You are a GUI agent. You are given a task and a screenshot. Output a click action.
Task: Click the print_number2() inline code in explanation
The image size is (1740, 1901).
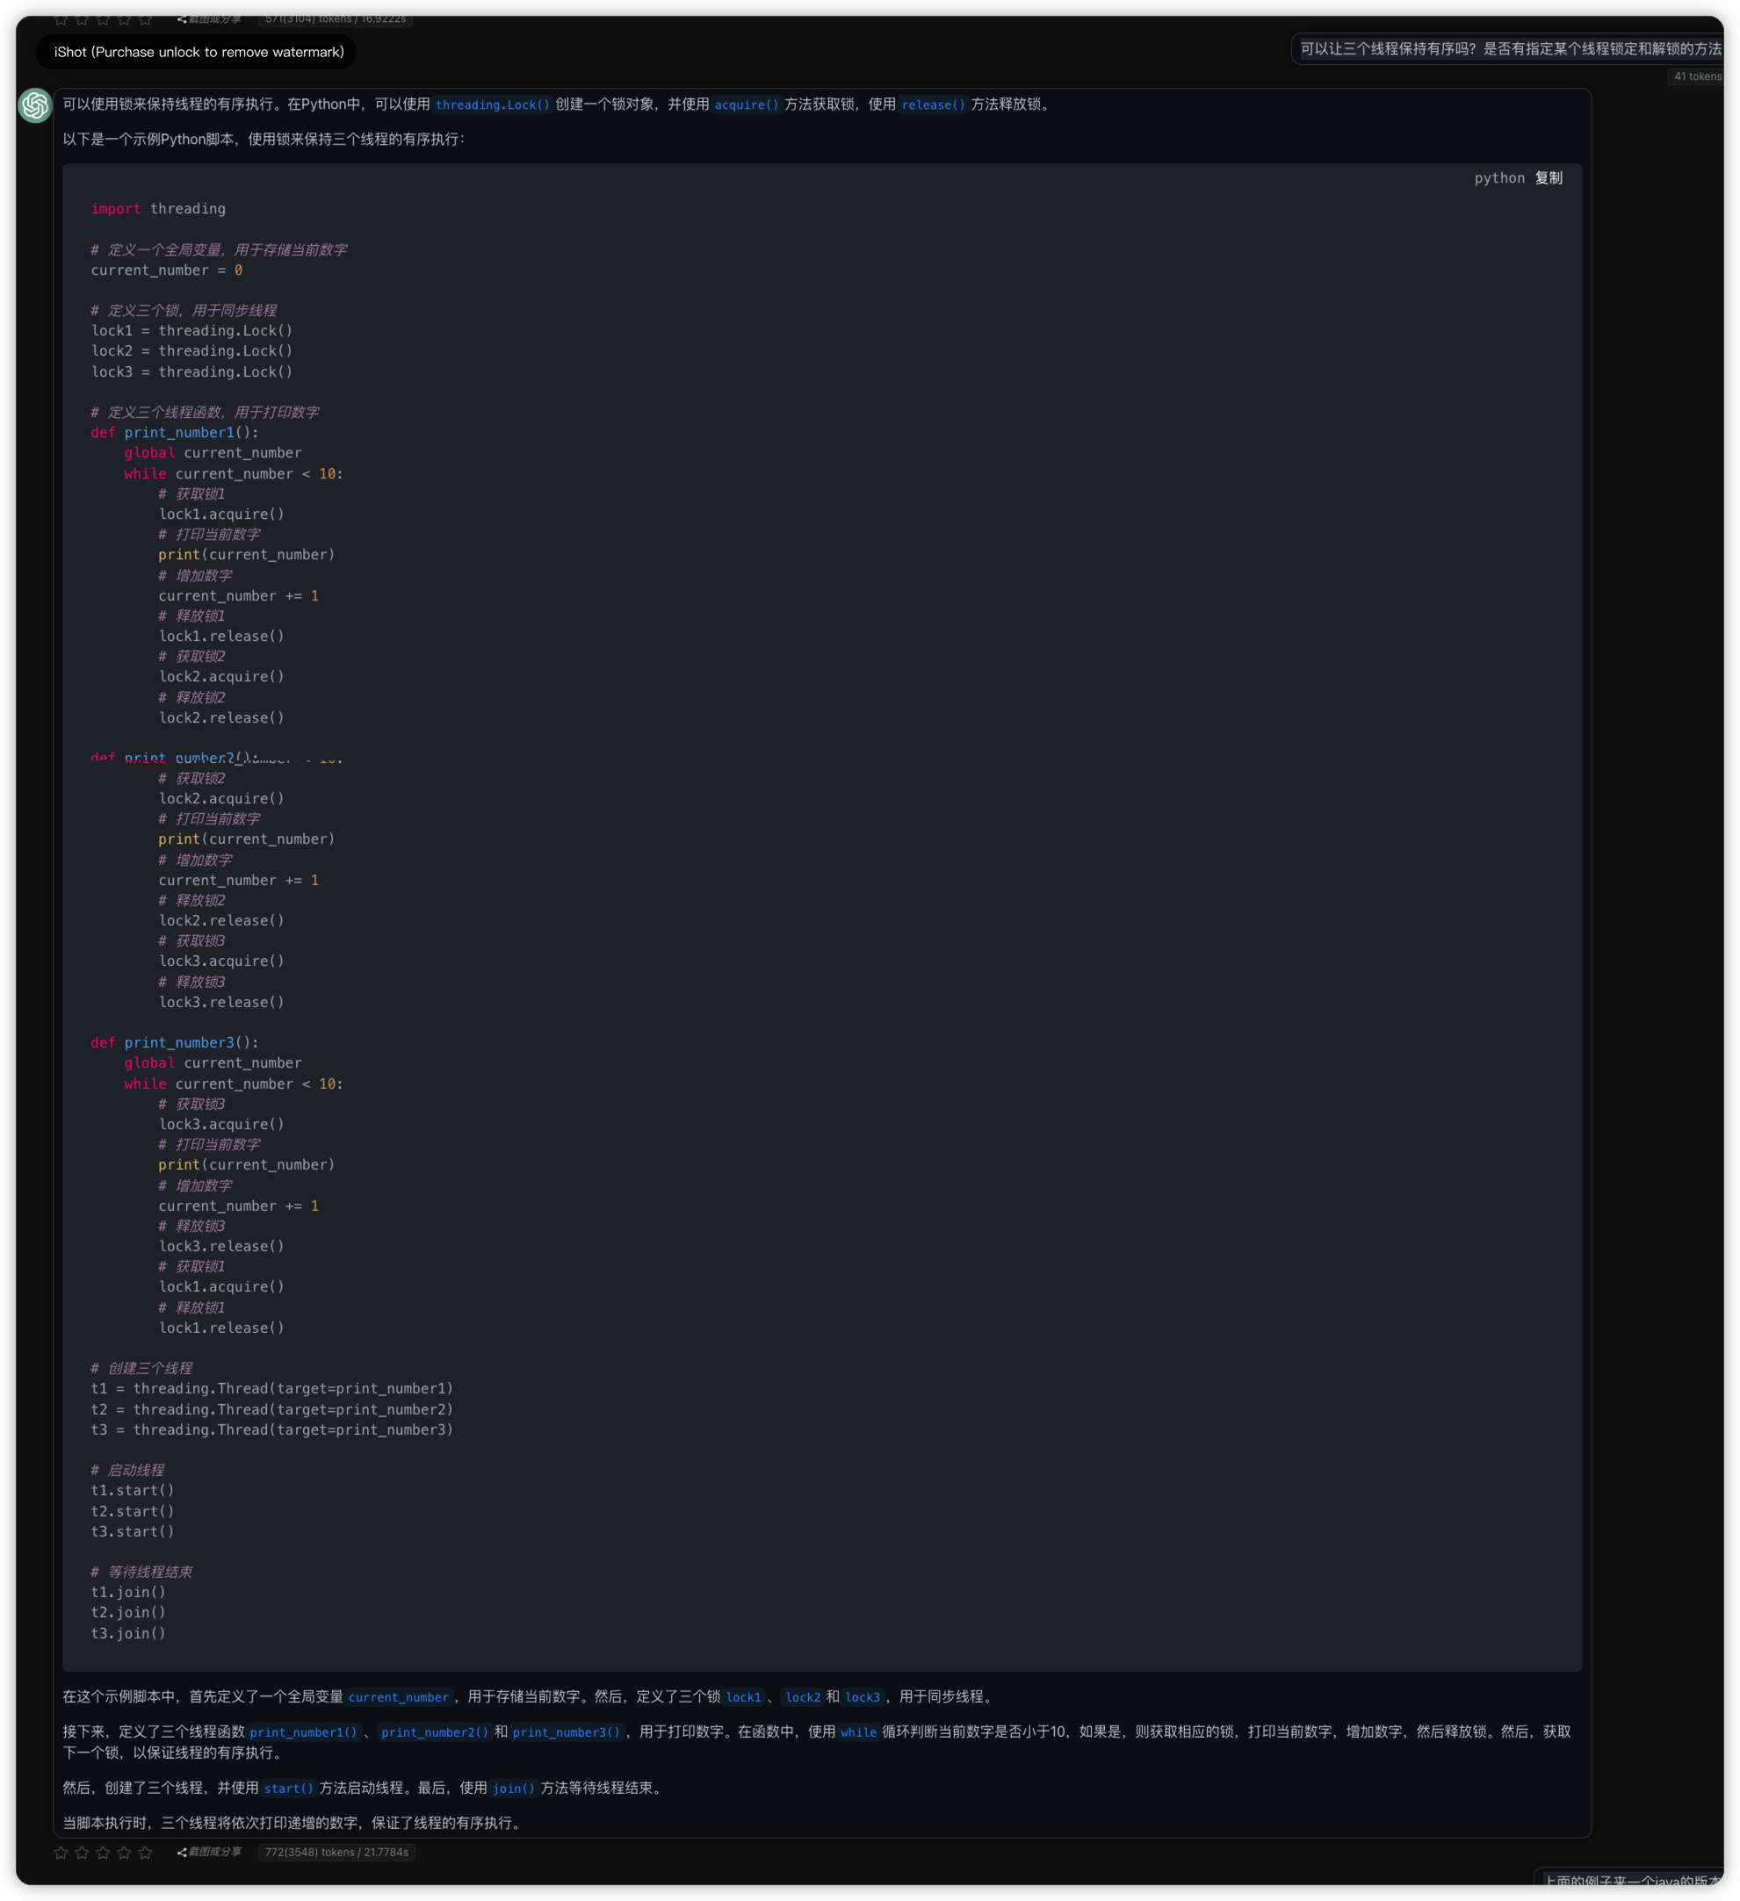[435, 1732]
